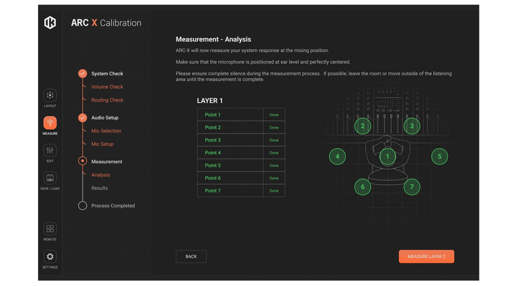
Task: Click the Done status for Point 4
Action: tap(274, 153)
